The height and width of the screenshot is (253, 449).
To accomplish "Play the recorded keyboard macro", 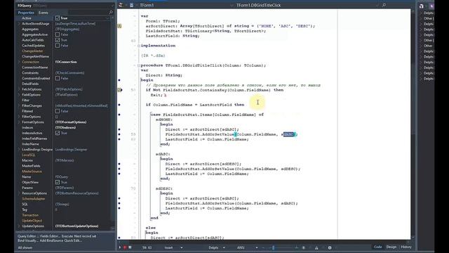I will [x=120, y=247].
